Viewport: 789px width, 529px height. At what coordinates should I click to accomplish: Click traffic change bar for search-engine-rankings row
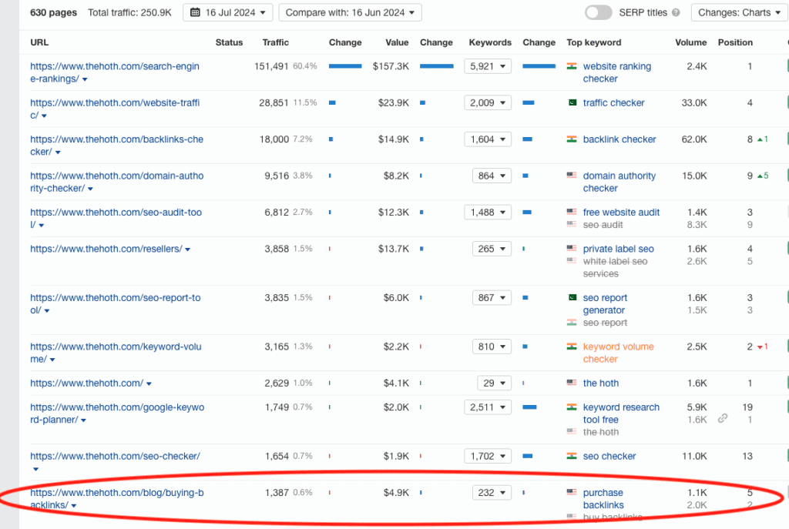[x=344, y=66]
